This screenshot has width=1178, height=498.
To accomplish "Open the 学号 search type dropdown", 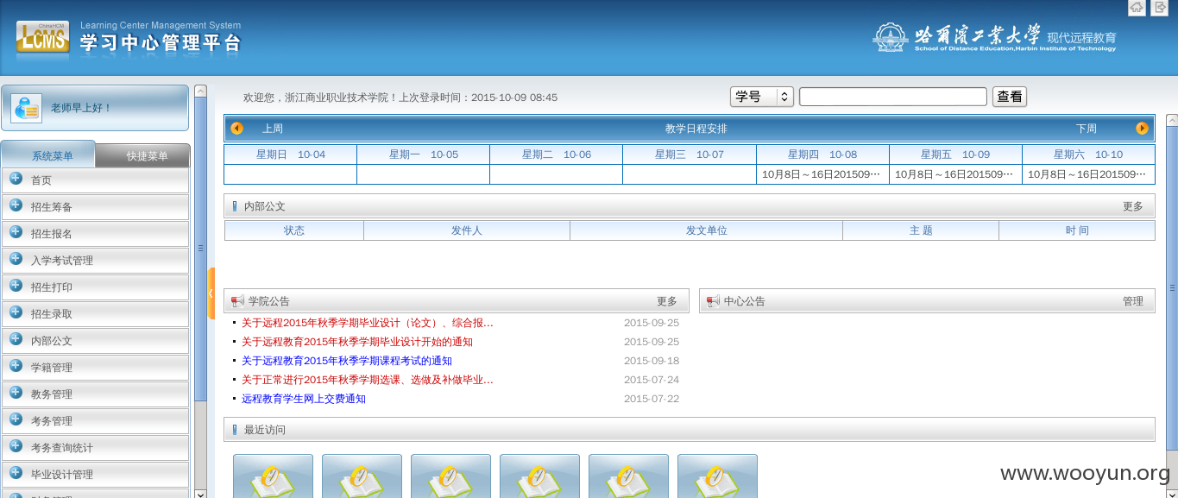I will coord(761,97).
